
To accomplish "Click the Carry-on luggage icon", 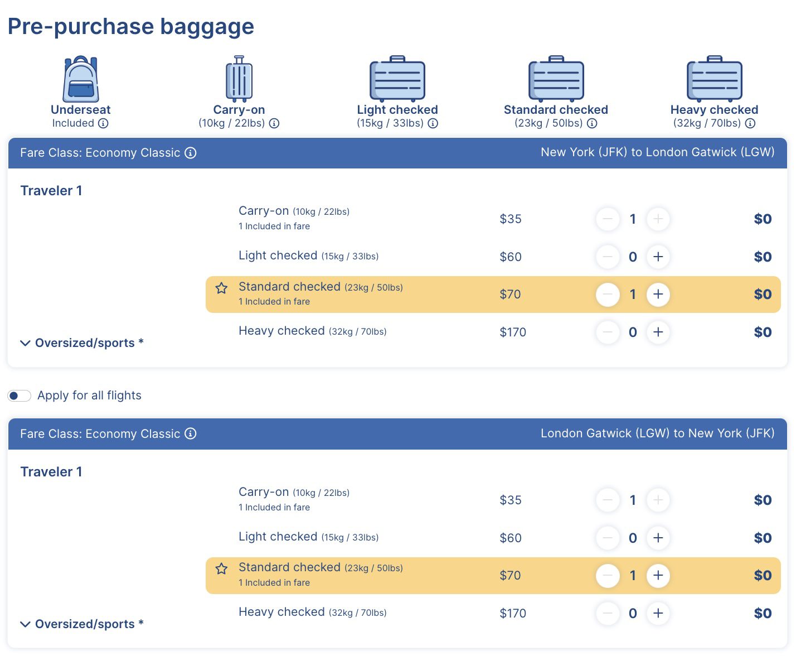I will (239, 80).
